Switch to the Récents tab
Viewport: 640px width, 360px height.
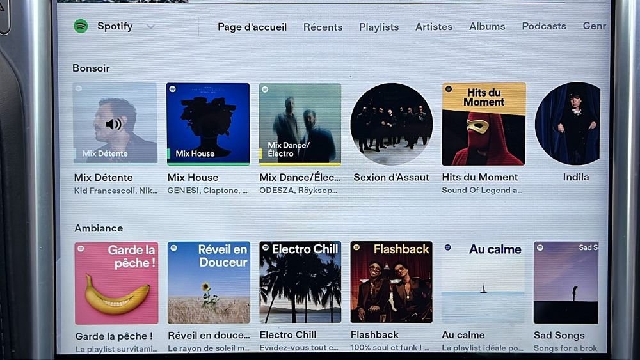point(323,27)
